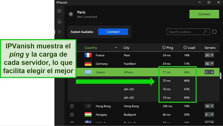Image resolution: width=223 pixels, height=126 pixels.
Task: Favorite the Hong Kong server
Action: pyautogui.click(x=72, y=106)
